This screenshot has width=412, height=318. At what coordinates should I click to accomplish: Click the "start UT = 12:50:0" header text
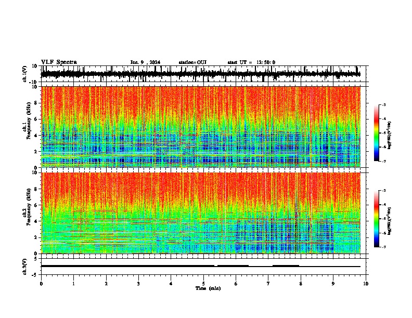[x=251, y=62]
